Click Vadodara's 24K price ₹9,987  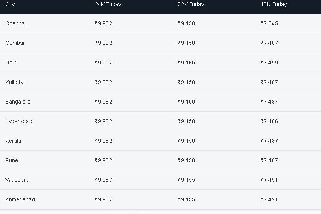click(103, 180)
